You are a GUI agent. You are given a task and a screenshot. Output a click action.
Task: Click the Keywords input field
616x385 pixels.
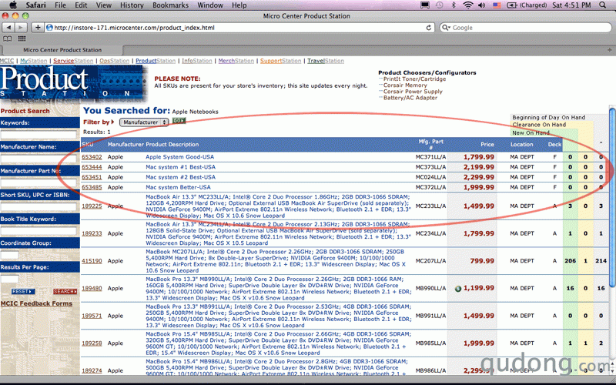pyautogui.click(x=38, y=134)
